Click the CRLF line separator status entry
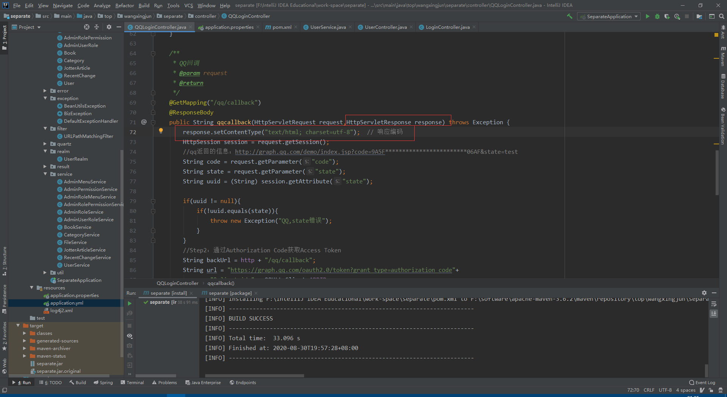This screenshot has width=727, height=397. coord(649,390)
